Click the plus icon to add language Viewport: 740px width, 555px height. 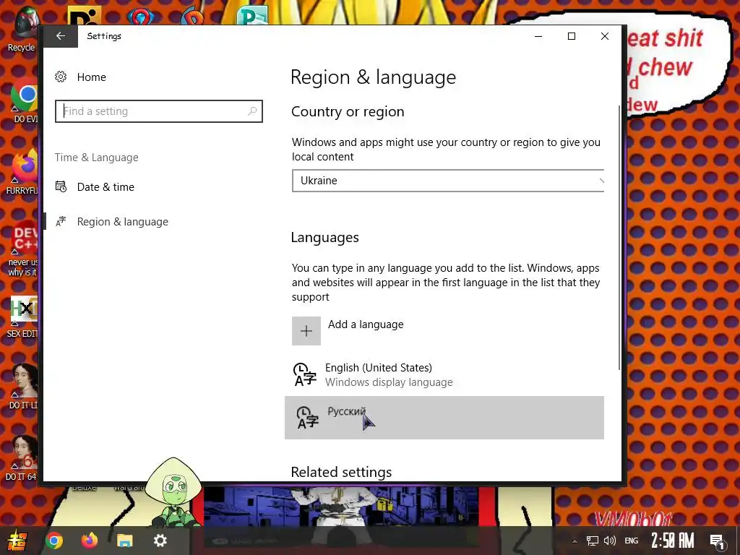(306, 331)
